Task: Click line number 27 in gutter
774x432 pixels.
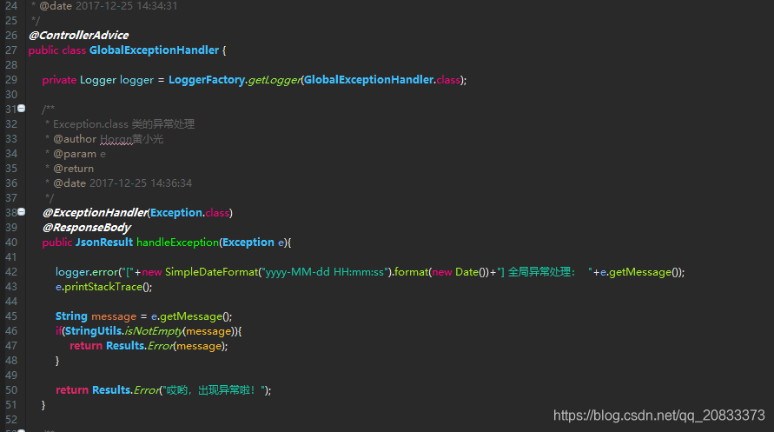Action: tap(11, 50)
